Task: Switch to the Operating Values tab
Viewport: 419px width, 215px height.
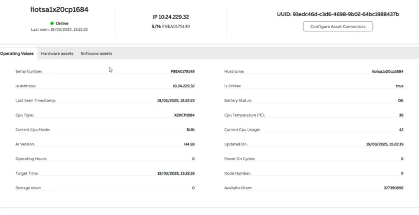Action: click(x=17, y=53)
